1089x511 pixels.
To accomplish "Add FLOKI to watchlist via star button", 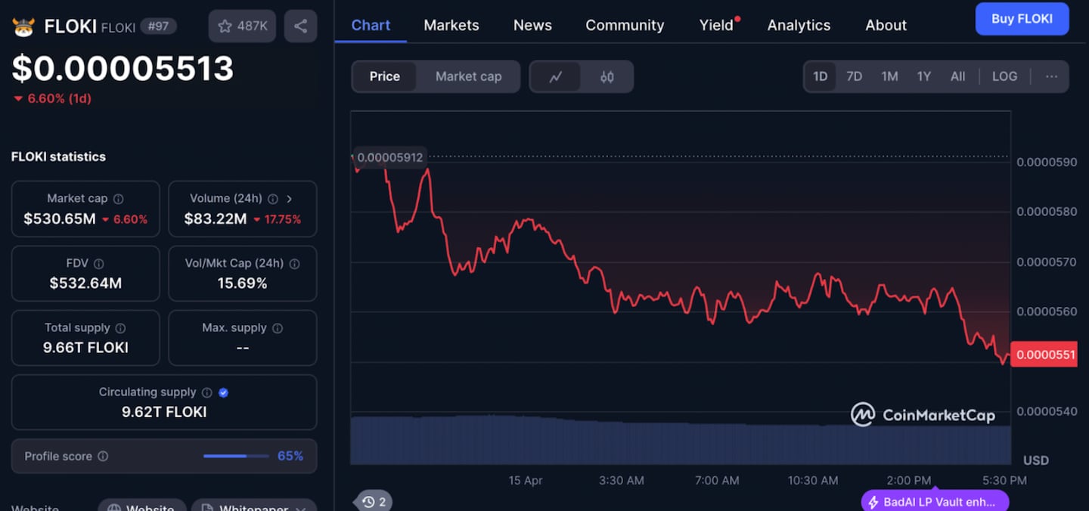I will click(x=242, y=26).
